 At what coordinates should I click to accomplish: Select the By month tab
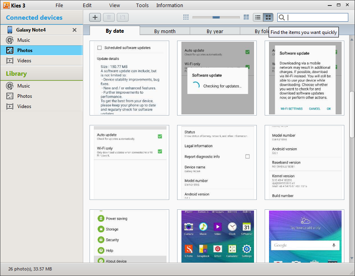coord(165,31)
